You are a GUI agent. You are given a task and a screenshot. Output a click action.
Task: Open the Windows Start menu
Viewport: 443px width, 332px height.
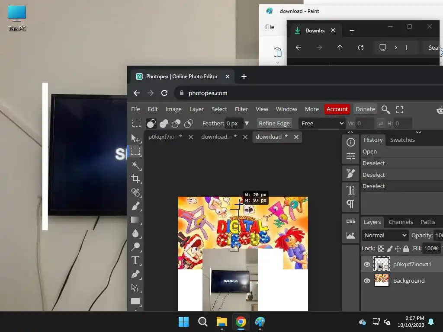coord(183,322)
